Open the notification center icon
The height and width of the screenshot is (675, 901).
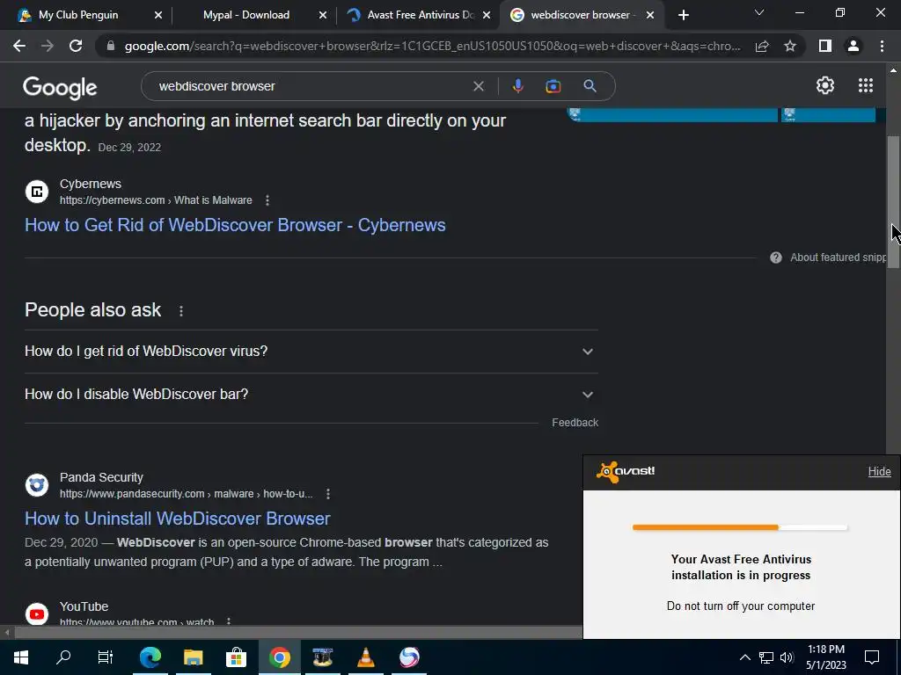point(872,657)
